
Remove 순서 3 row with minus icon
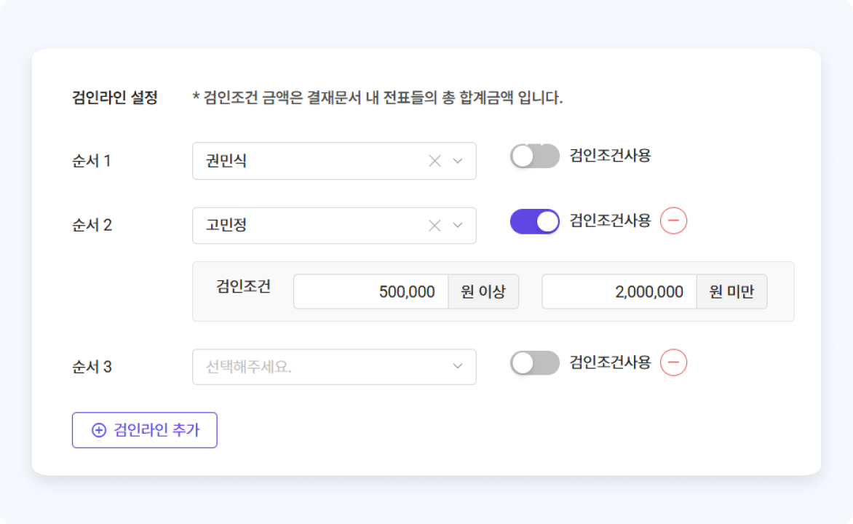point(673,362)
